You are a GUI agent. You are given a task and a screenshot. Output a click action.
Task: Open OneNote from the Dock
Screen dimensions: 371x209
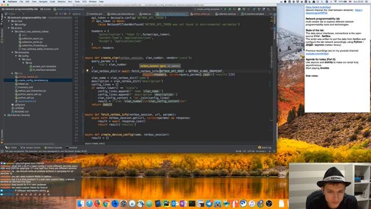pos(183,203)
